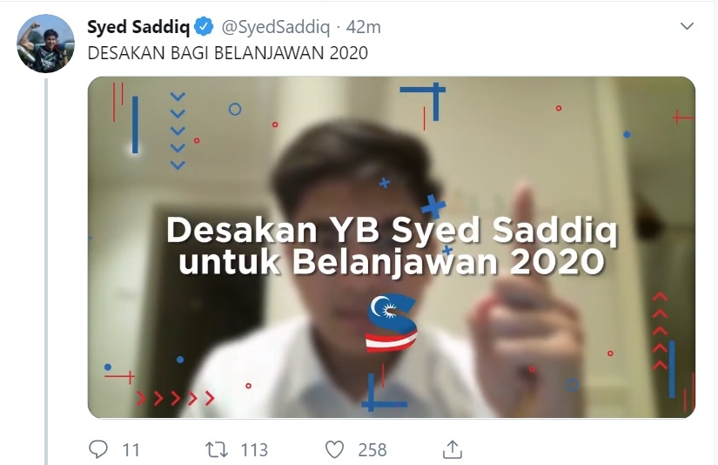The width and height of the screenshot is (718, 465).
Task: Click the 113 retweets count
Action: (x=254, y=450)
